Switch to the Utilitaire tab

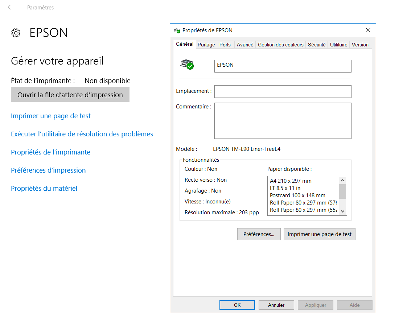click(338, 45)
